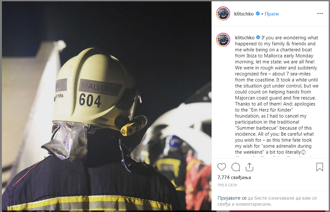Click the firefighter helmet photo
This screenshot has height=212, width=330.
(x=107, y=106)
